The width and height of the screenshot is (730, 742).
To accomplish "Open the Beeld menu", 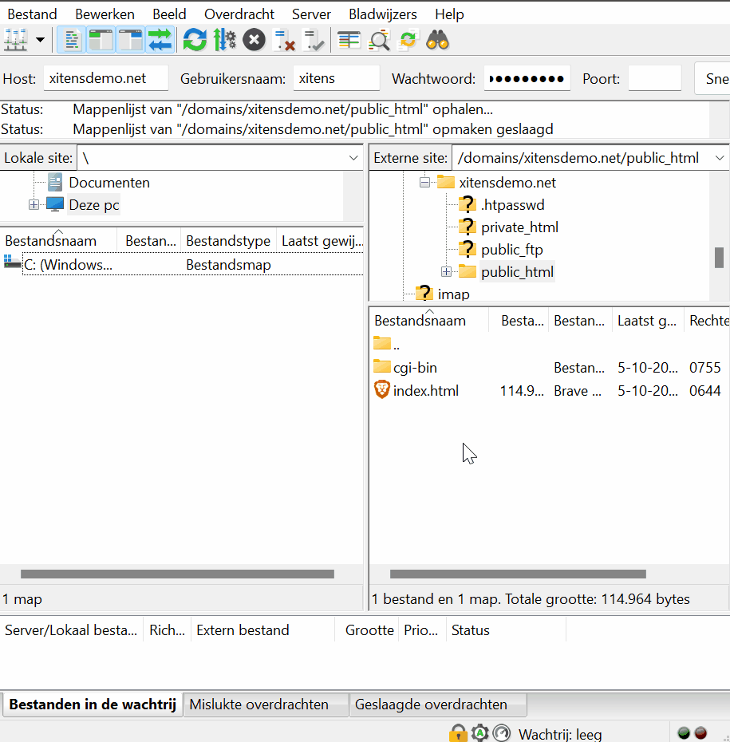I will (x=169, y=14).
